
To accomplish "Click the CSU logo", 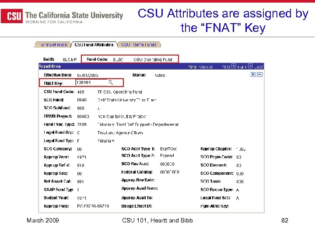I will coord(12,16).
